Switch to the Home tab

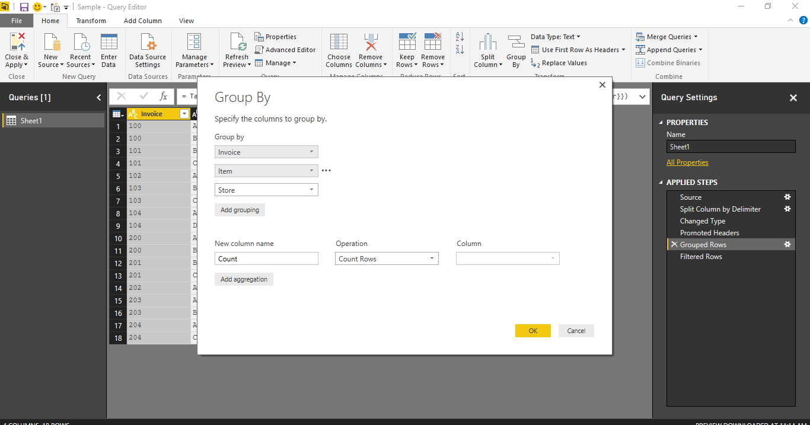tap(50, 21)
